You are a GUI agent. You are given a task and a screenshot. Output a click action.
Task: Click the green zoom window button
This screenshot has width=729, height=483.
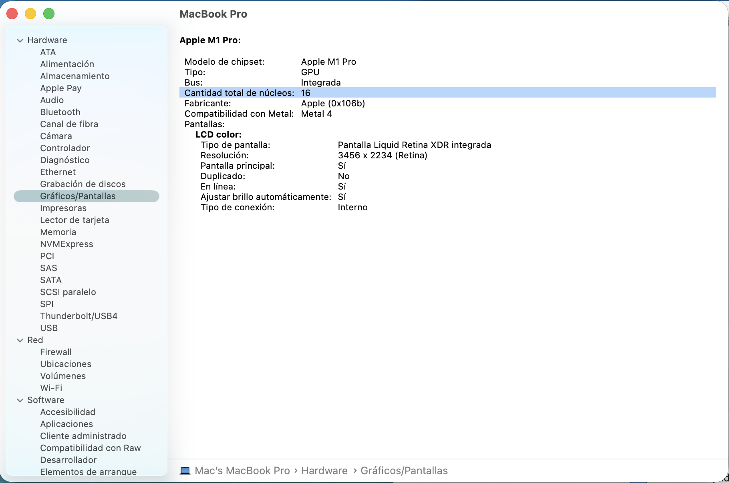point(49,14)
